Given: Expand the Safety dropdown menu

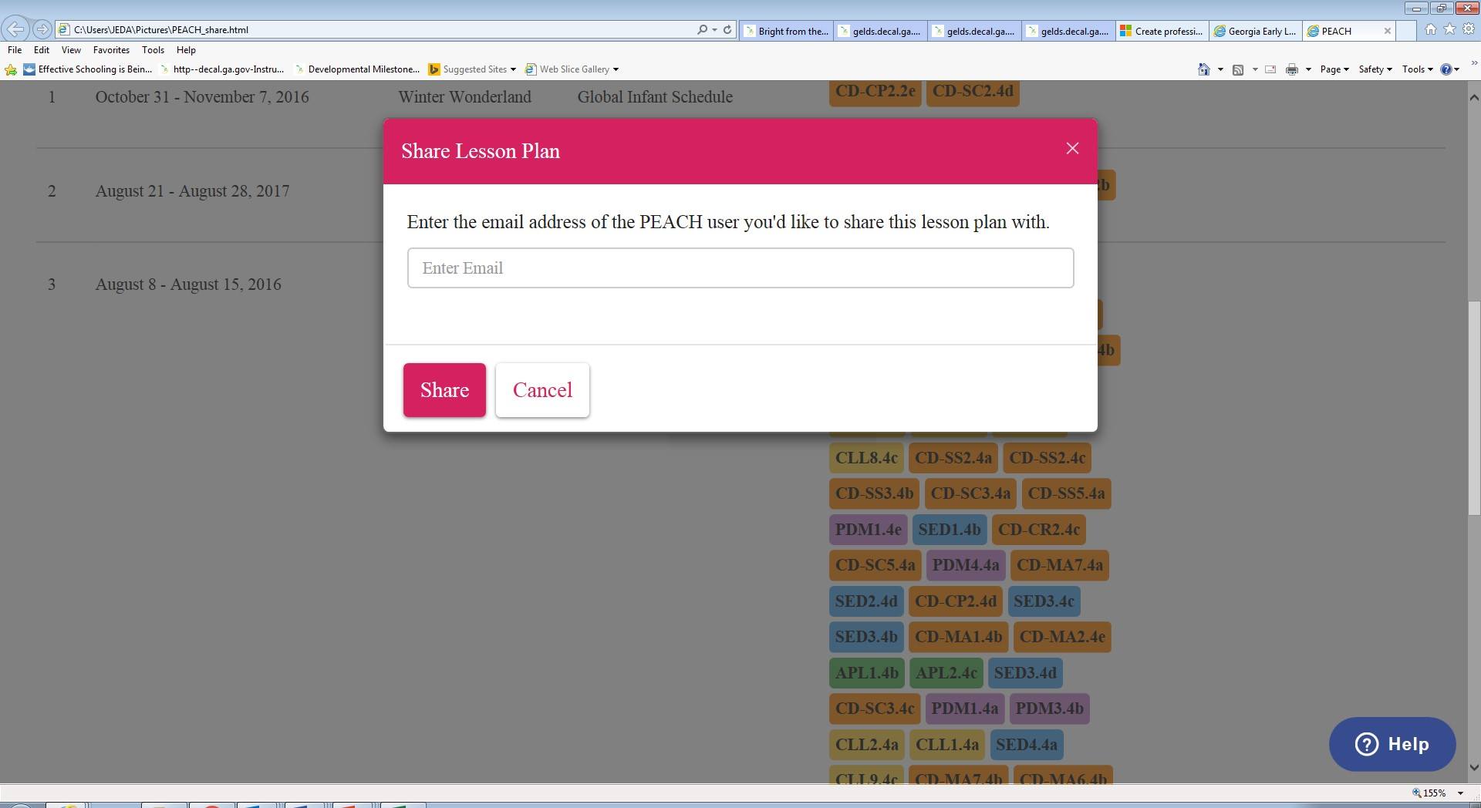Looking at the screenshot, I should [x=1375, y=69].
